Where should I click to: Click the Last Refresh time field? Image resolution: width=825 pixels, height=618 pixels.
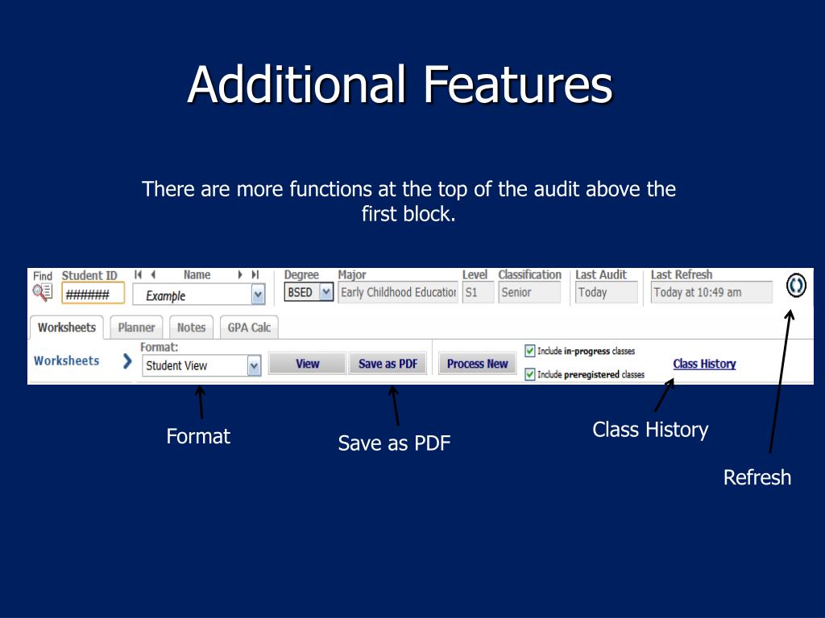tap(711, 292)
